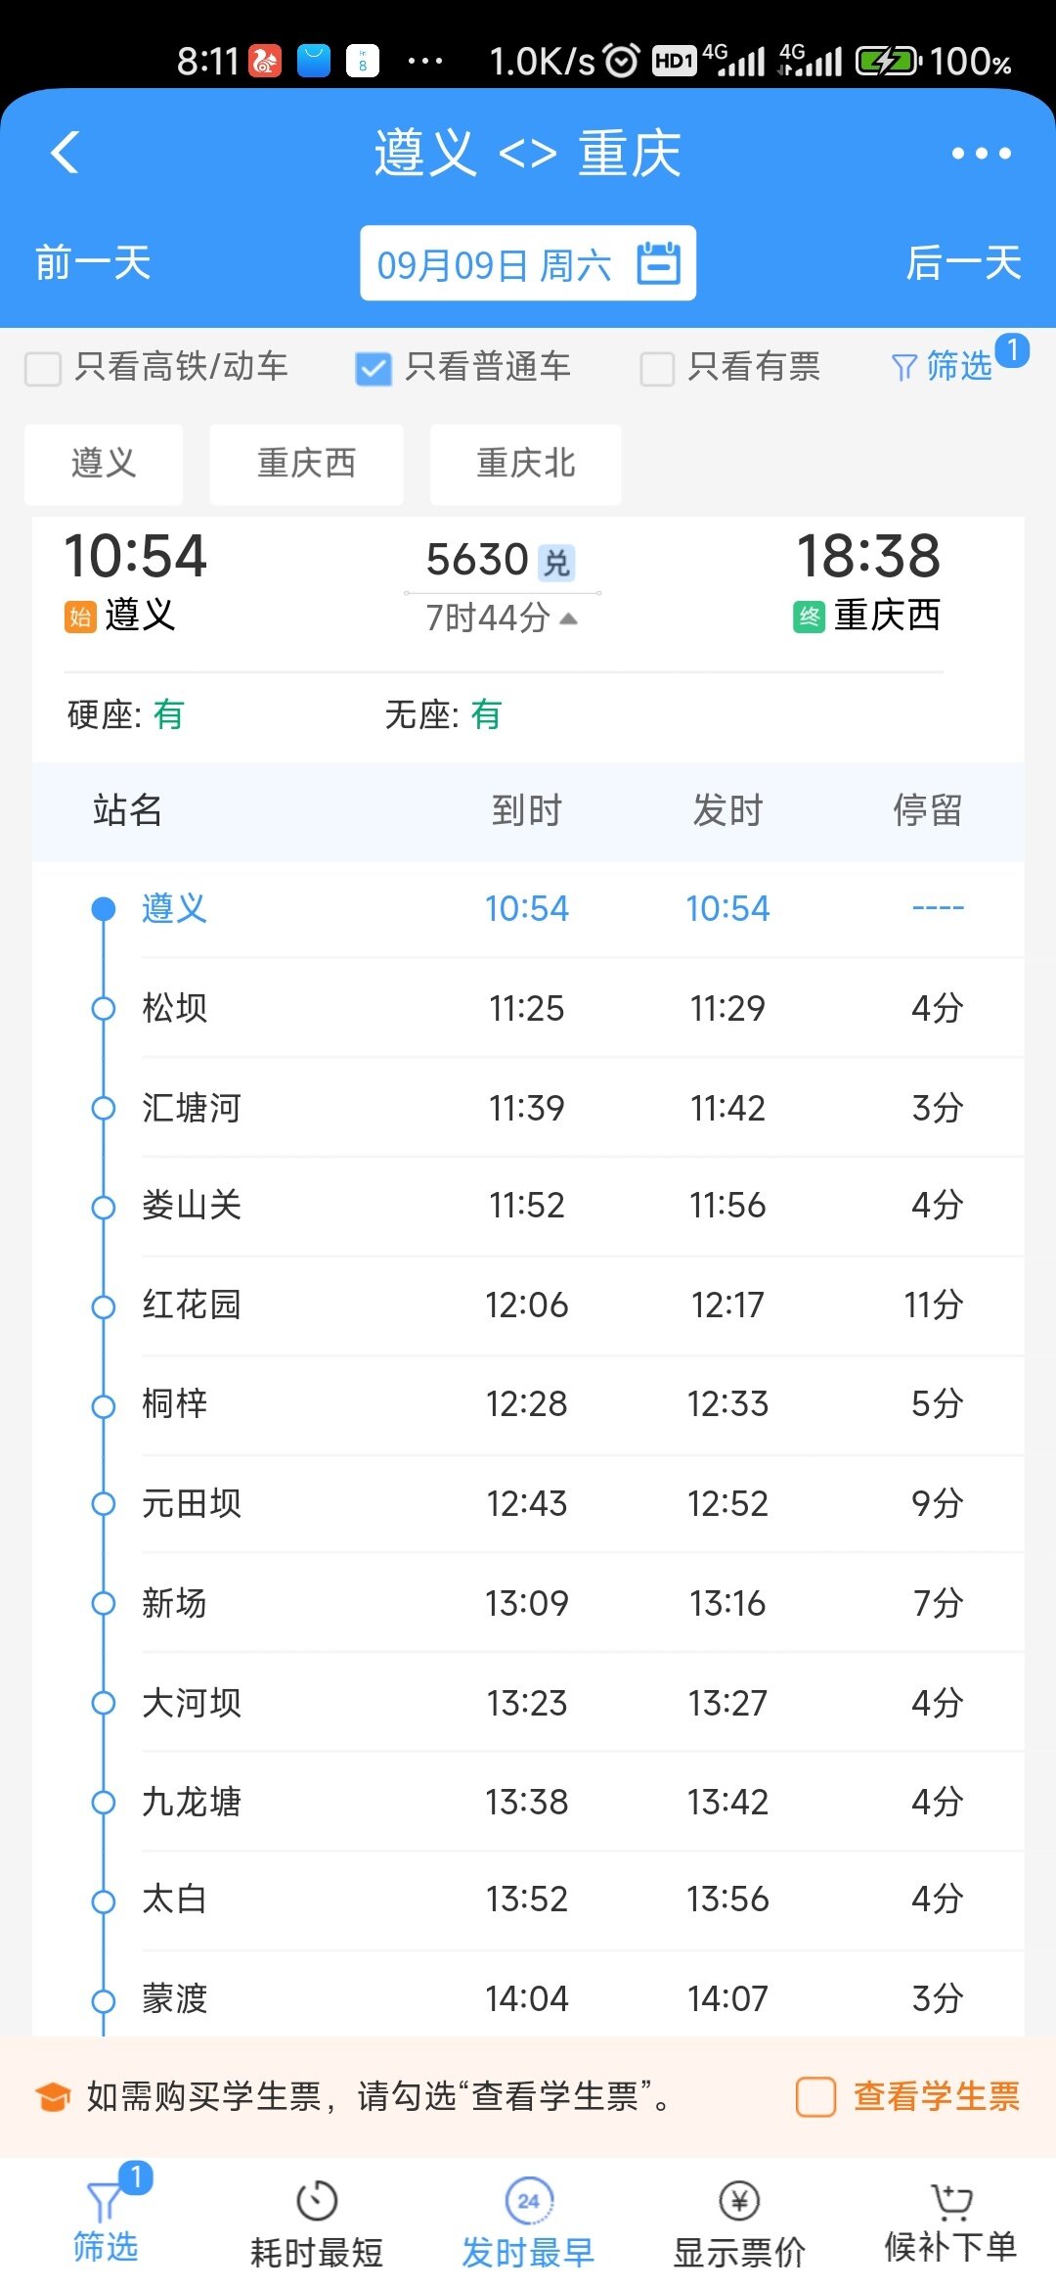The image size is (1056, 2290).
Task: Open the 09月09日 date picker
Action: [495, 264]
